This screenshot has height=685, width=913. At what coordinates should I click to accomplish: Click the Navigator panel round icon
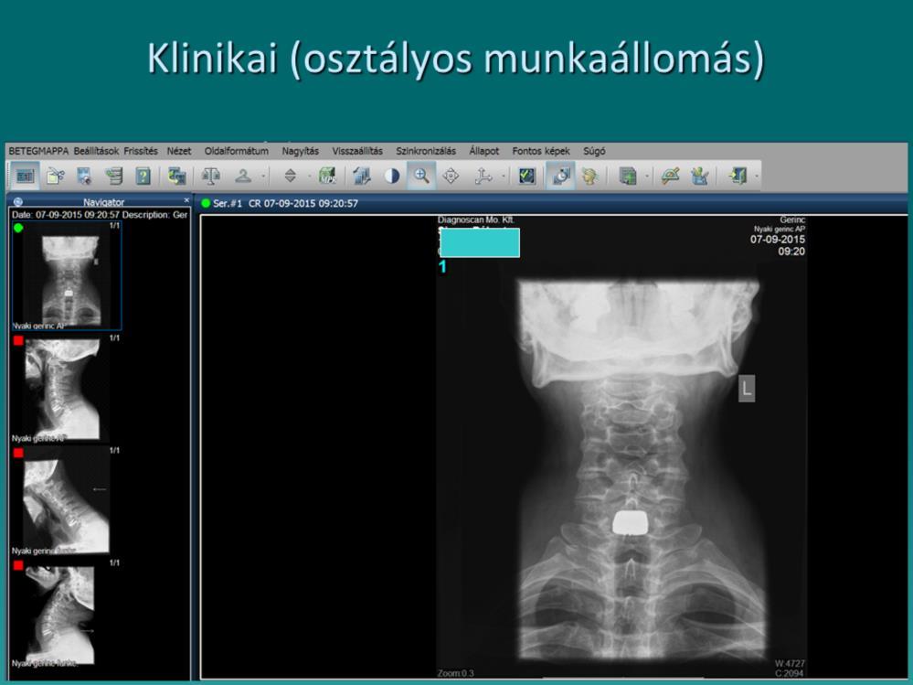tap(18, 202)
